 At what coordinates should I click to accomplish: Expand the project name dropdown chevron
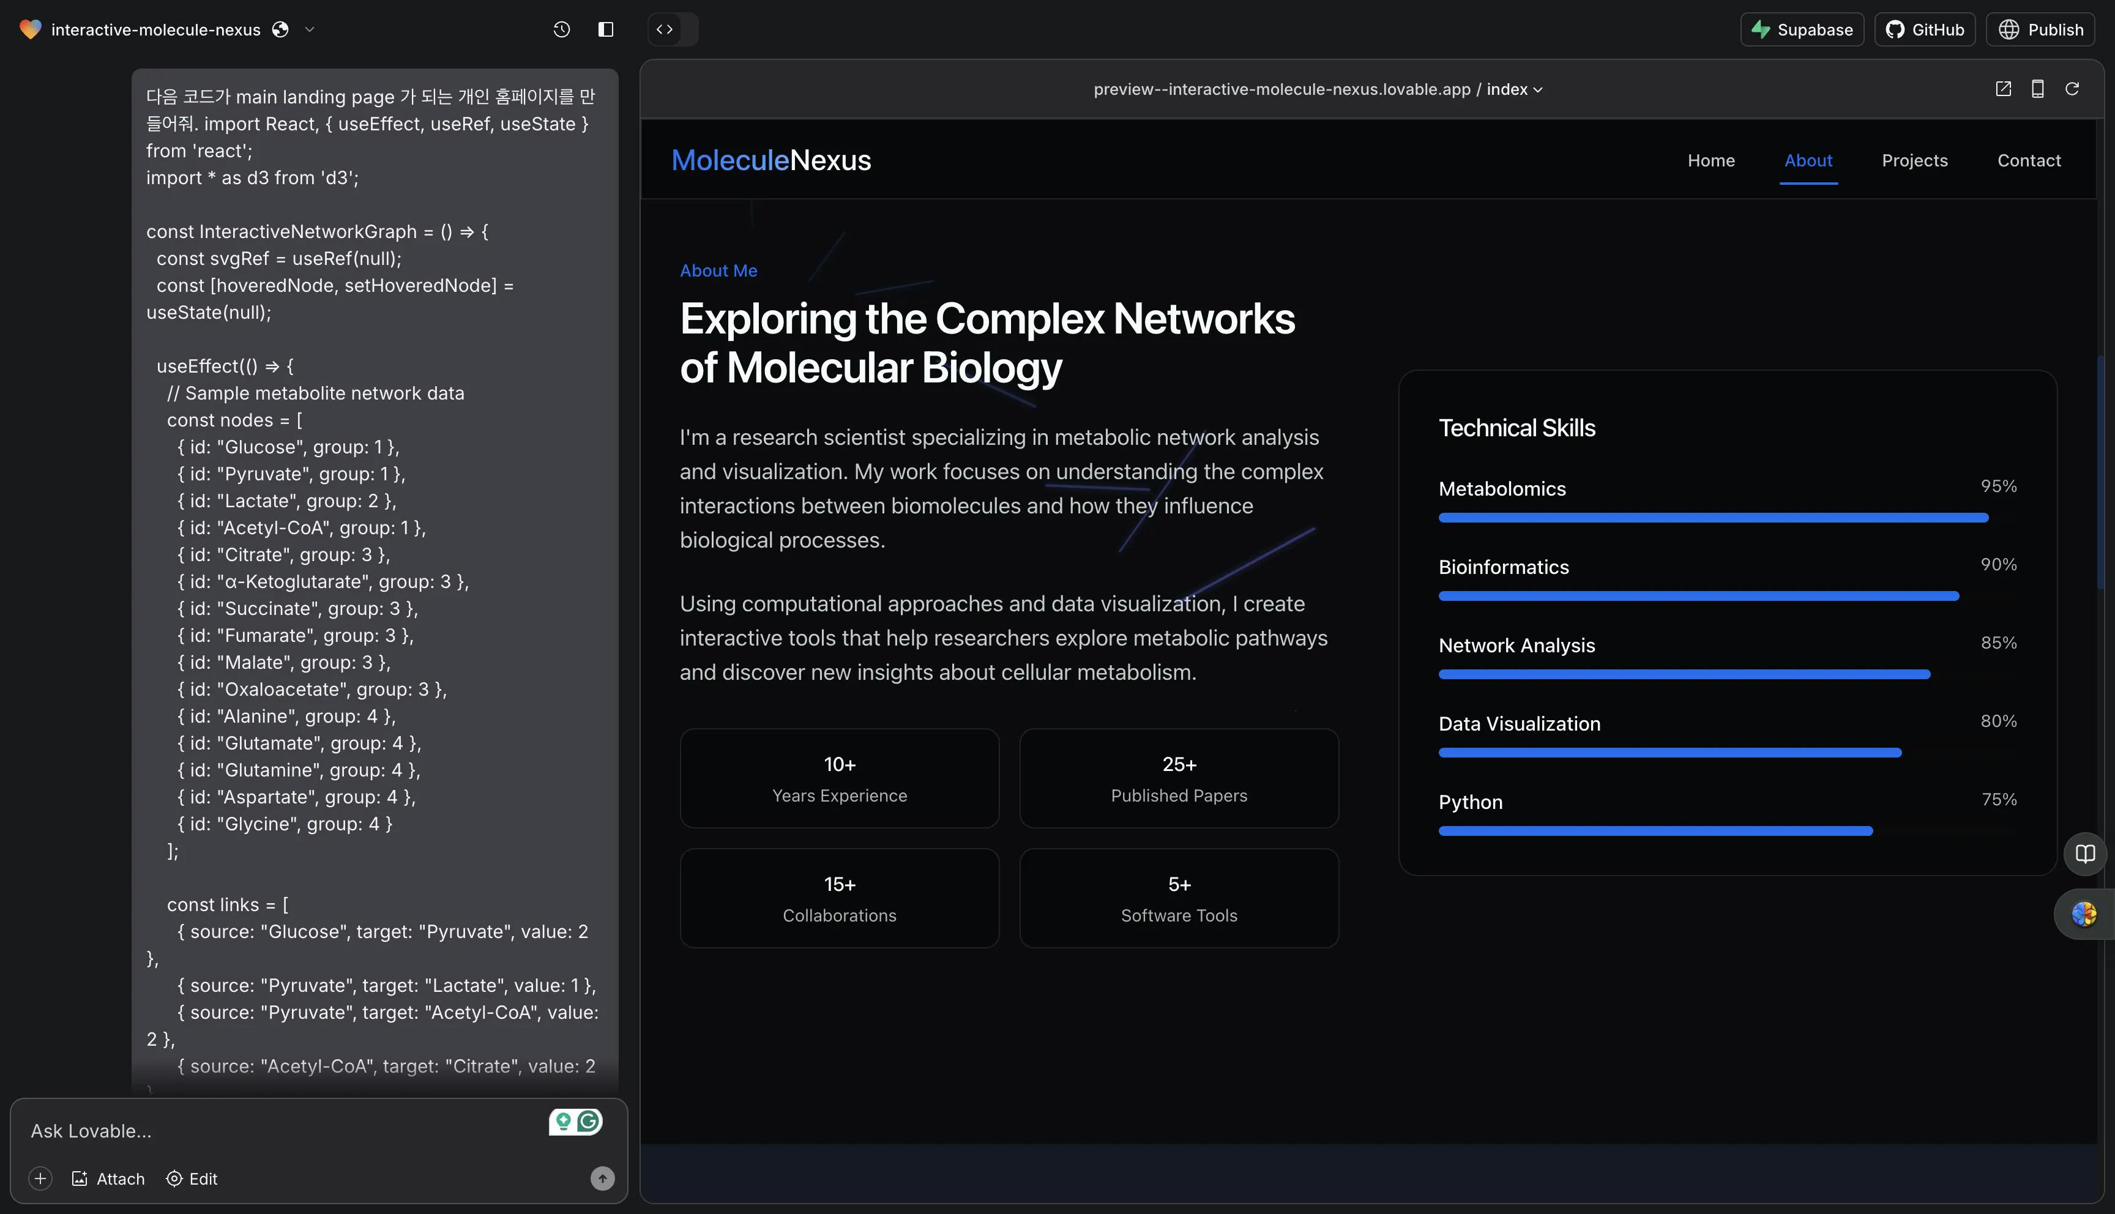click(x=309, y=29)
